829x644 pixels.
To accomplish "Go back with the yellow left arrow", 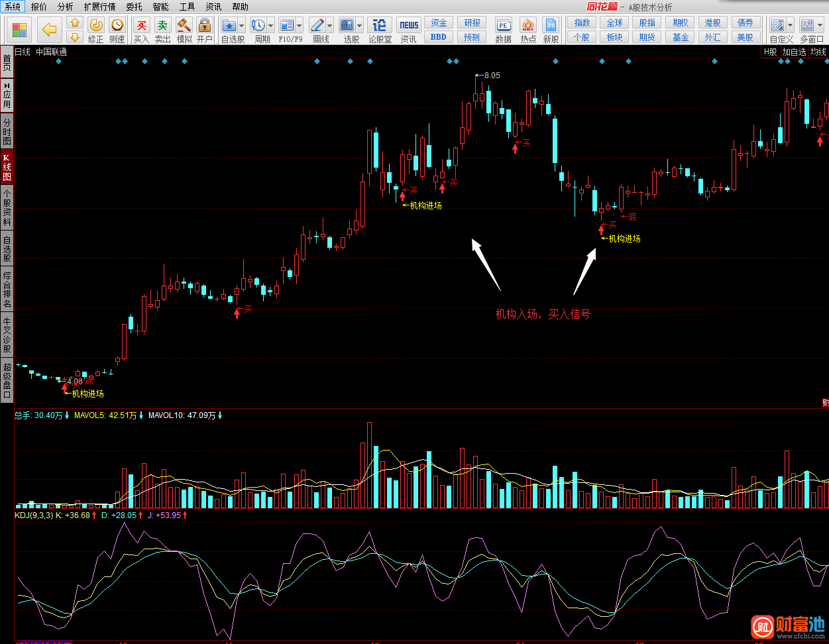I will [x=49, y=30].
